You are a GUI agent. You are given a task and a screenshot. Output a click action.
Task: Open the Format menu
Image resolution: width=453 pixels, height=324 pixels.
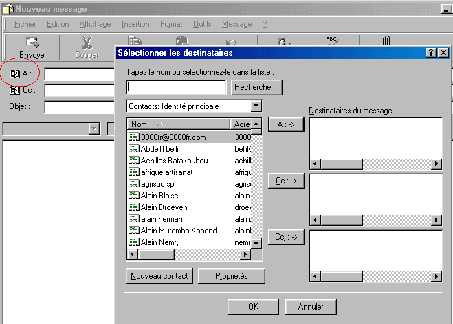point(171,24)
